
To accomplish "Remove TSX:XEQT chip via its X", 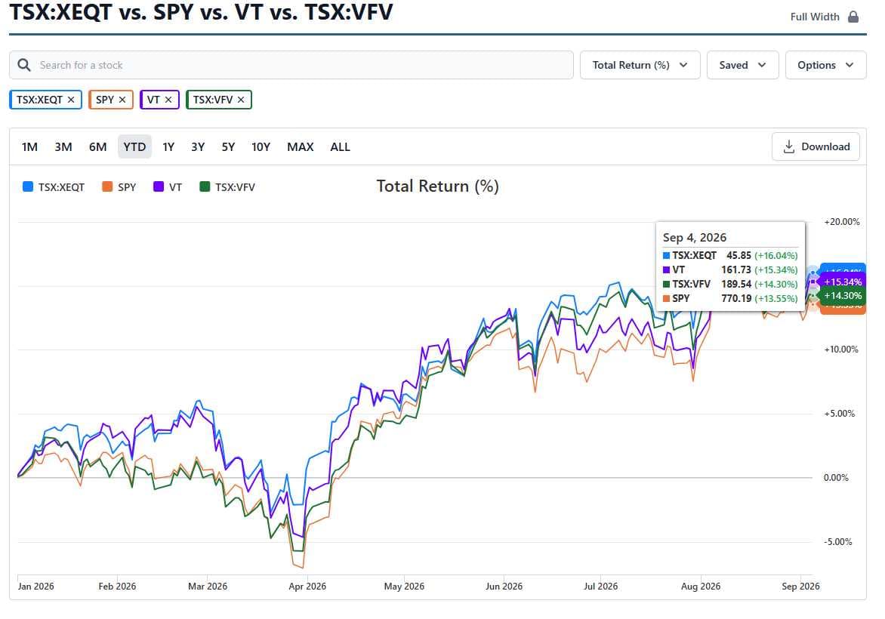I will [71, 100].
